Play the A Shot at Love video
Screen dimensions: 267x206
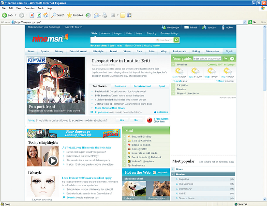(53, 161)
